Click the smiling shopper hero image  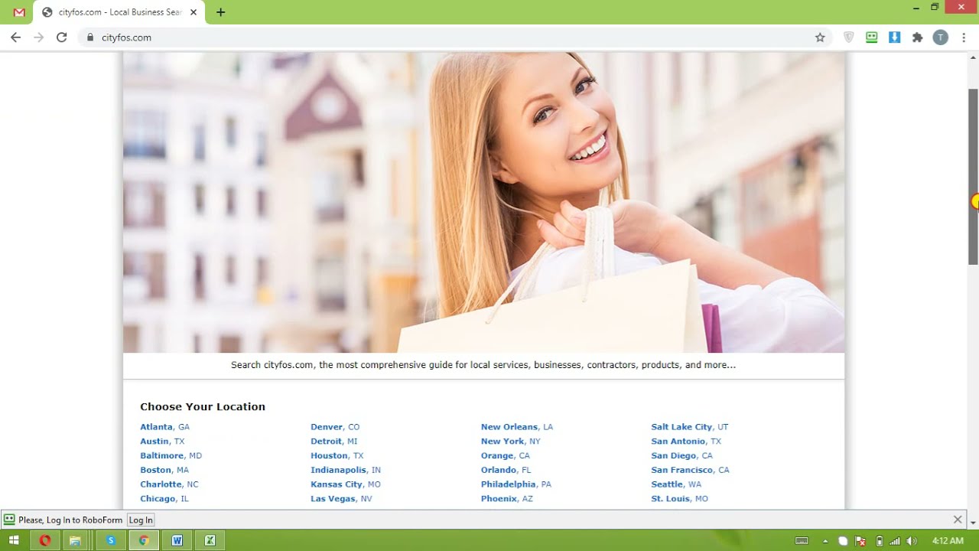click(483, 202)
